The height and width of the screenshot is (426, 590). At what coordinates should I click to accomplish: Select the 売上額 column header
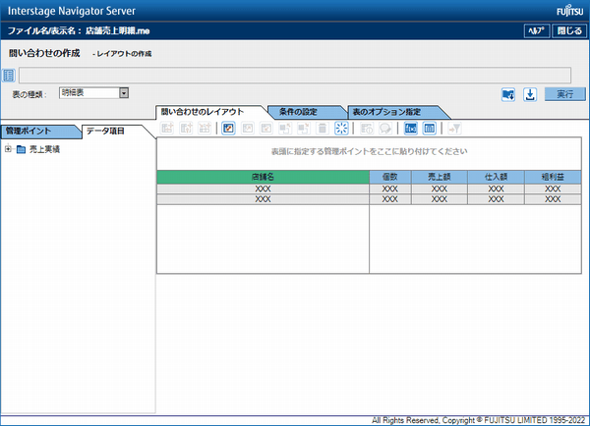[x=440, y=177]
